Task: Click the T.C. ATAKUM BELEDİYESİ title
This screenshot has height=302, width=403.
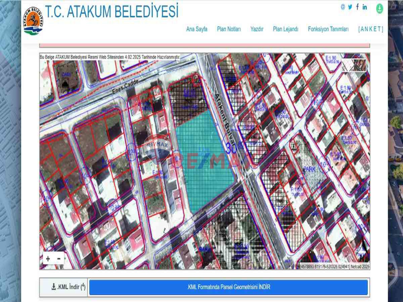Action: (x=111, y=12)
